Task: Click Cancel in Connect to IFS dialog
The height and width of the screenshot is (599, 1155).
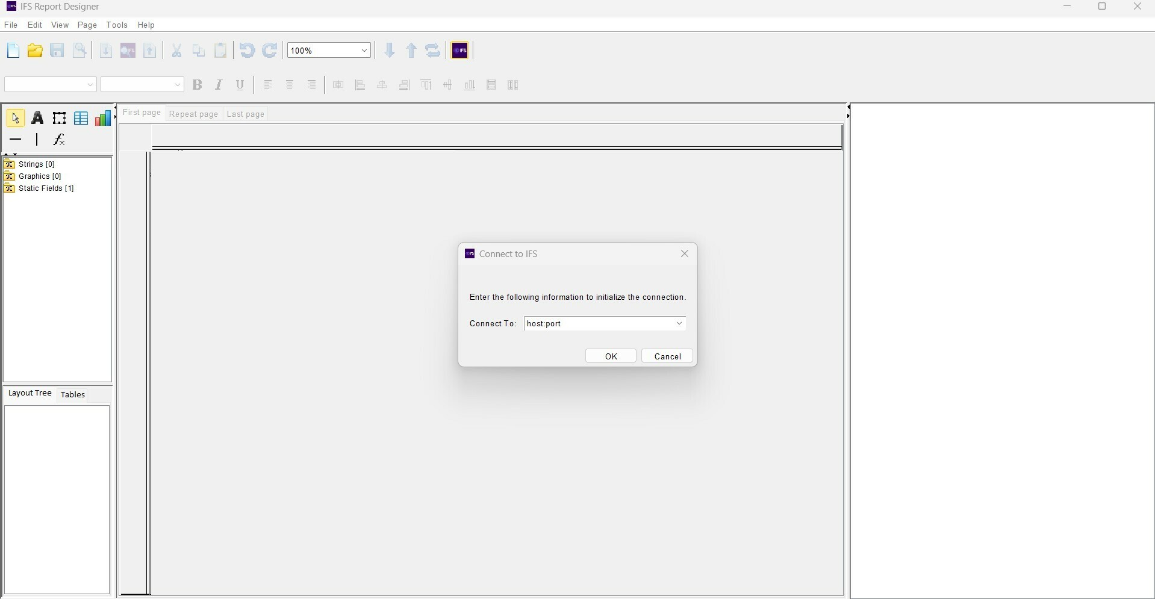Action: 667,356
